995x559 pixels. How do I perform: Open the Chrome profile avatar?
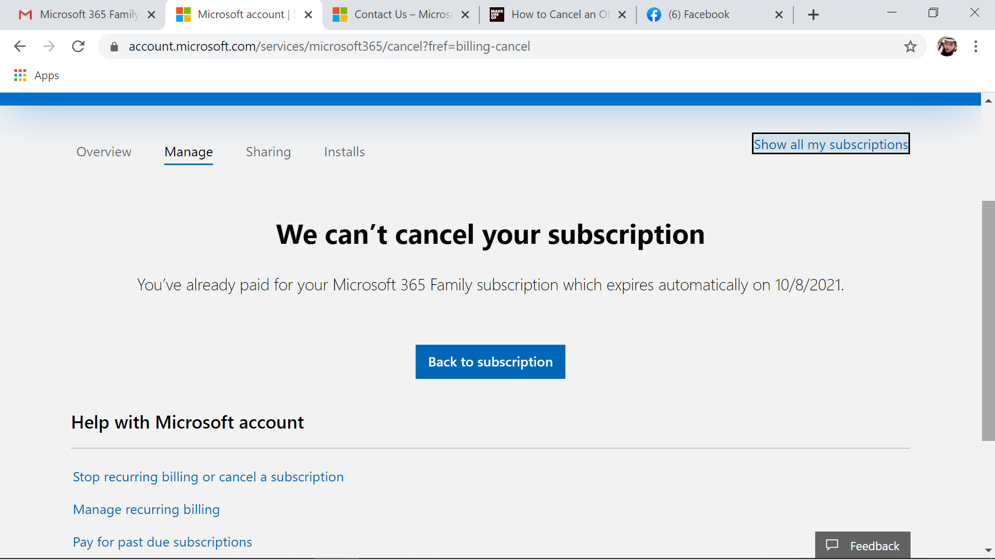point(947,47)
